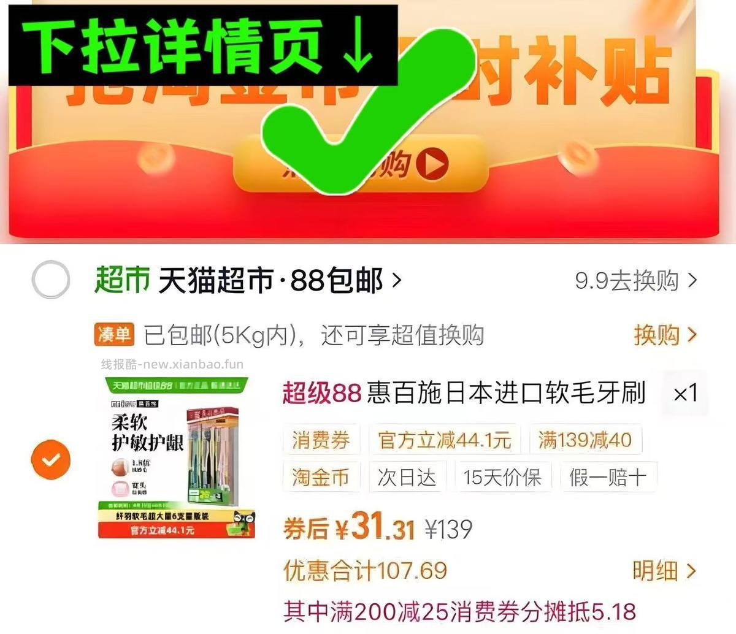Open the 惠百施日本进口软毛牙刷 product title

click(x=507, y=393)
